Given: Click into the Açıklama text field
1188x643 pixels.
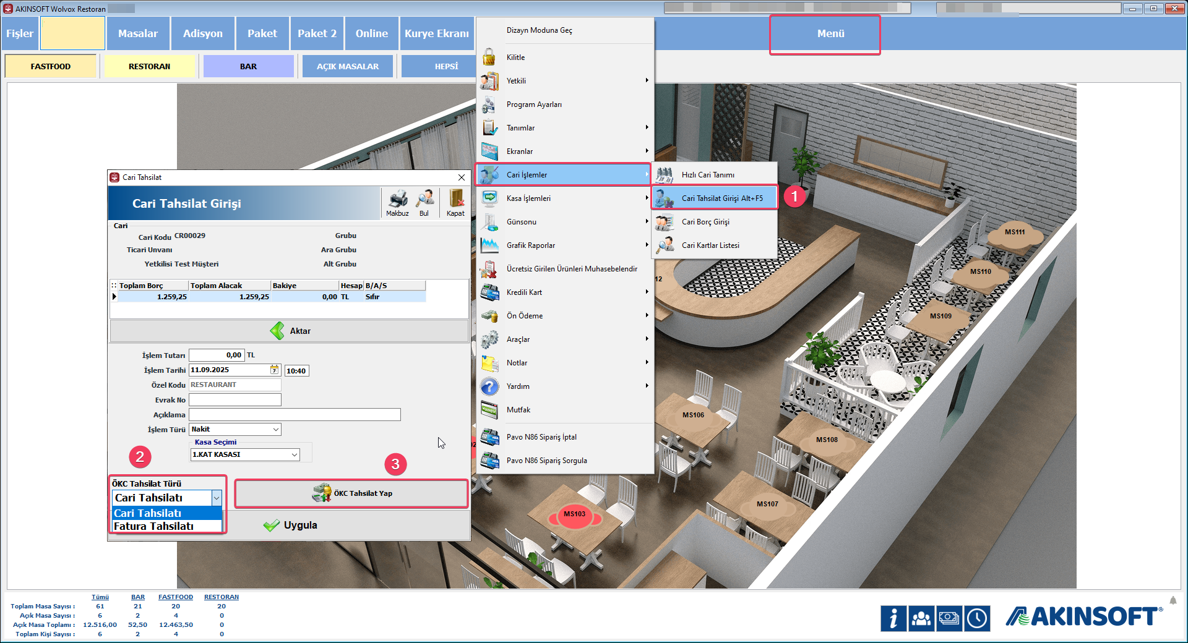Looking at the screenshot, I should pyautogui.click(x=295, y=415).
